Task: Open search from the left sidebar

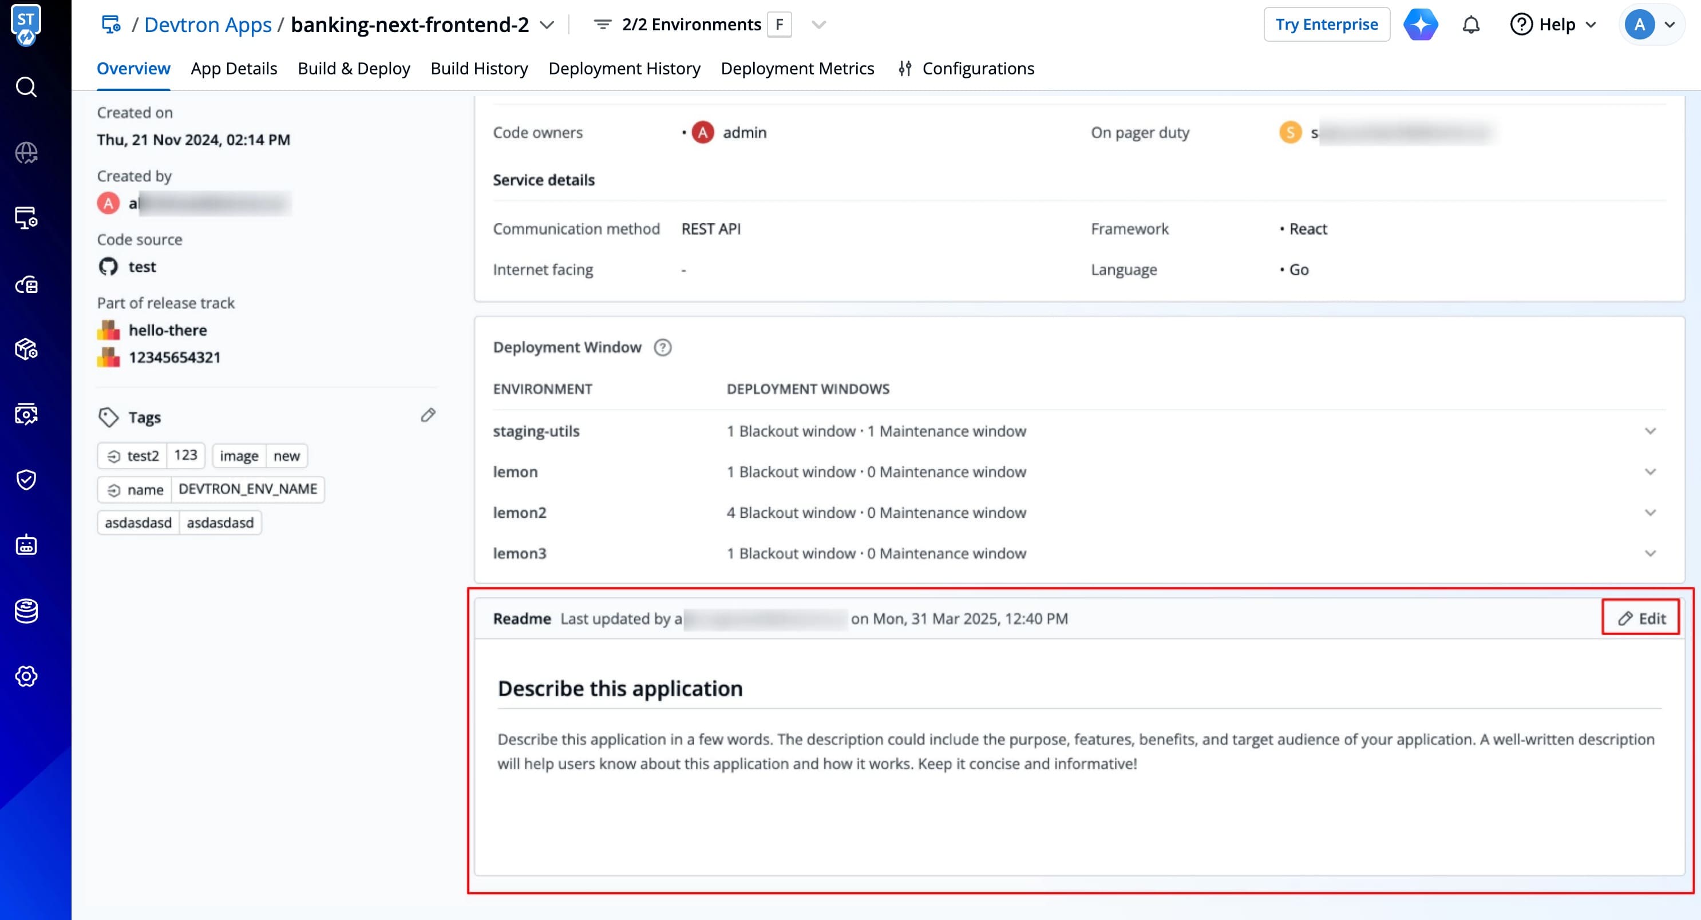Action: pyautogui.click(x=26, y=87)
